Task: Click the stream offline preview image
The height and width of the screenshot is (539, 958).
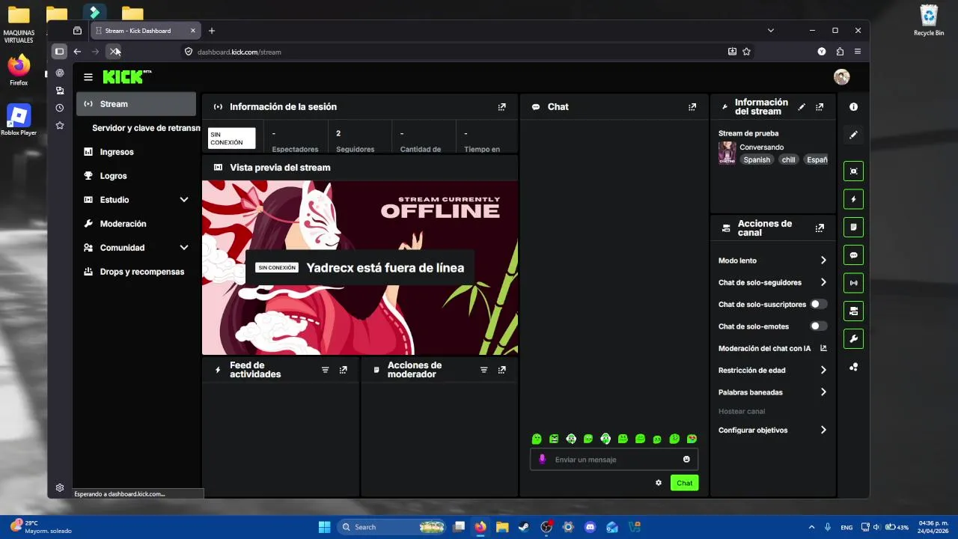Action: click(360, 267)
